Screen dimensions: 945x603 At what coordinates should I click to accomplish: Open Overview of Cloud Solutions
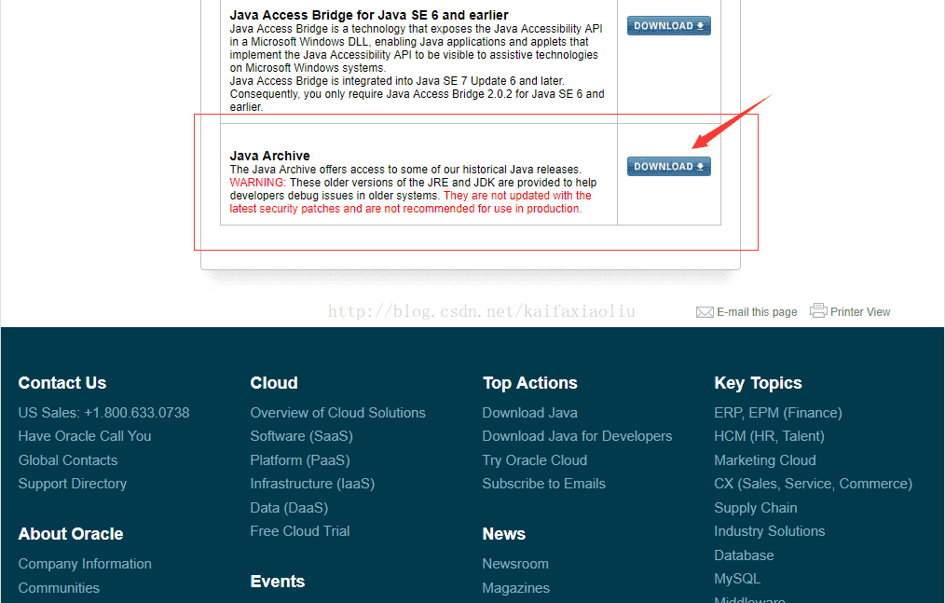click(337, 413)
